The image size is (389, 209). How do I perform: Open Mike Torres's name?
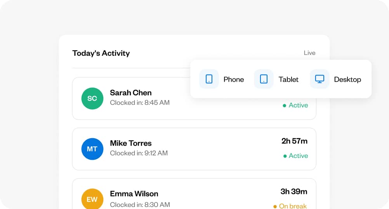(131, 143)
